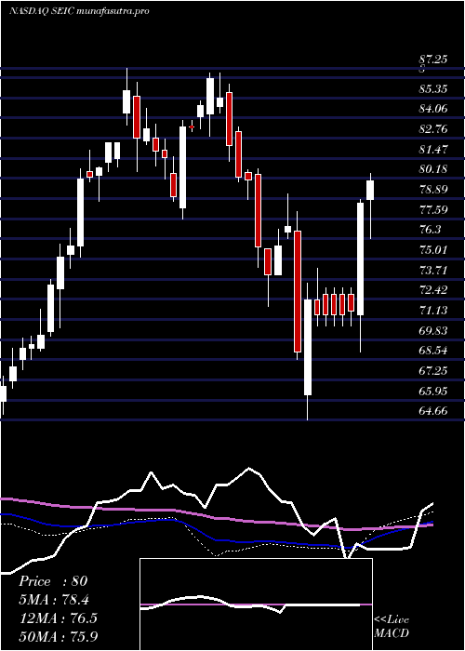
Task: Click the 5MA : 78.4 readout
Action: coord(54,600)
